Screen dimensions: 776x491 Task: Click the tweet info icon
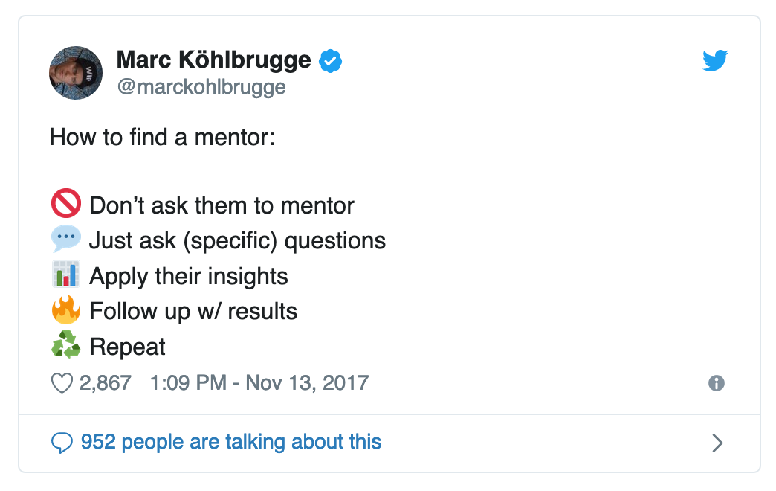coord(717,383)
